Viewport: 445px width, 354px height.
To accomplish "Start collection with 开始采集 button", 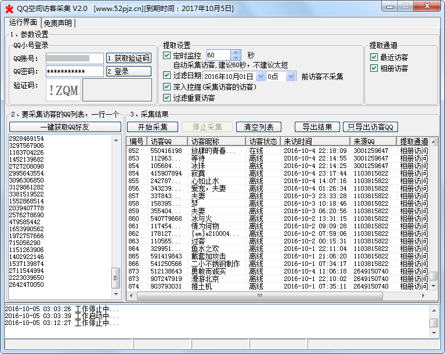I will coord(153,127).
